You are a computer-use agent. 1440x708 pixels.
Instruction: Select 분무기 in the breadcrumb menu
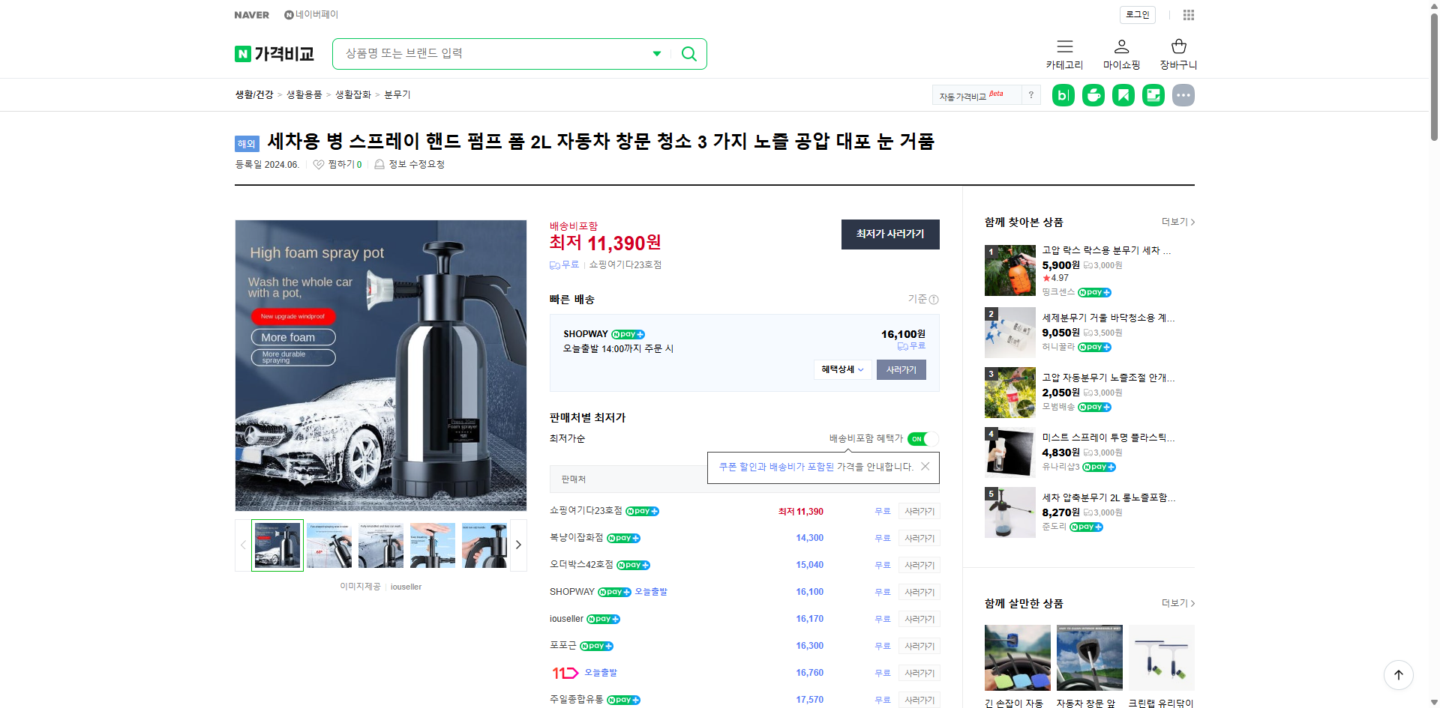[x=397, y=94]
